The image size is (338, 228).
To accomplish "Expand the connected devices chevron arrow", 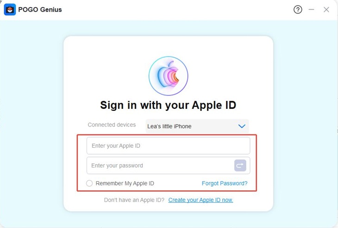I will [241, 126].
